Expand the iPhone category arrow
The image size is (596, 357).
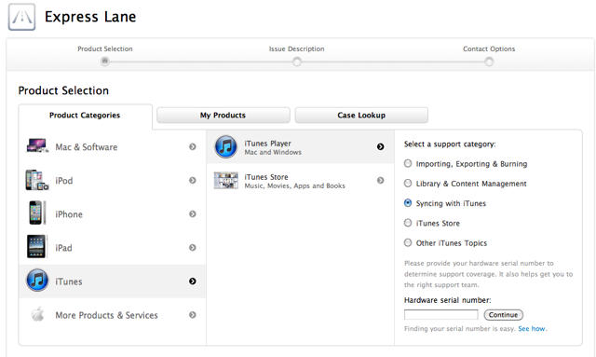click(x=193, y=213)
